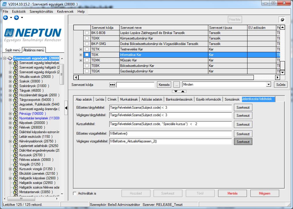The image size is (293, 209).
Task: Click the up arrow panel splitter
Action: click(x=183, y=91)
